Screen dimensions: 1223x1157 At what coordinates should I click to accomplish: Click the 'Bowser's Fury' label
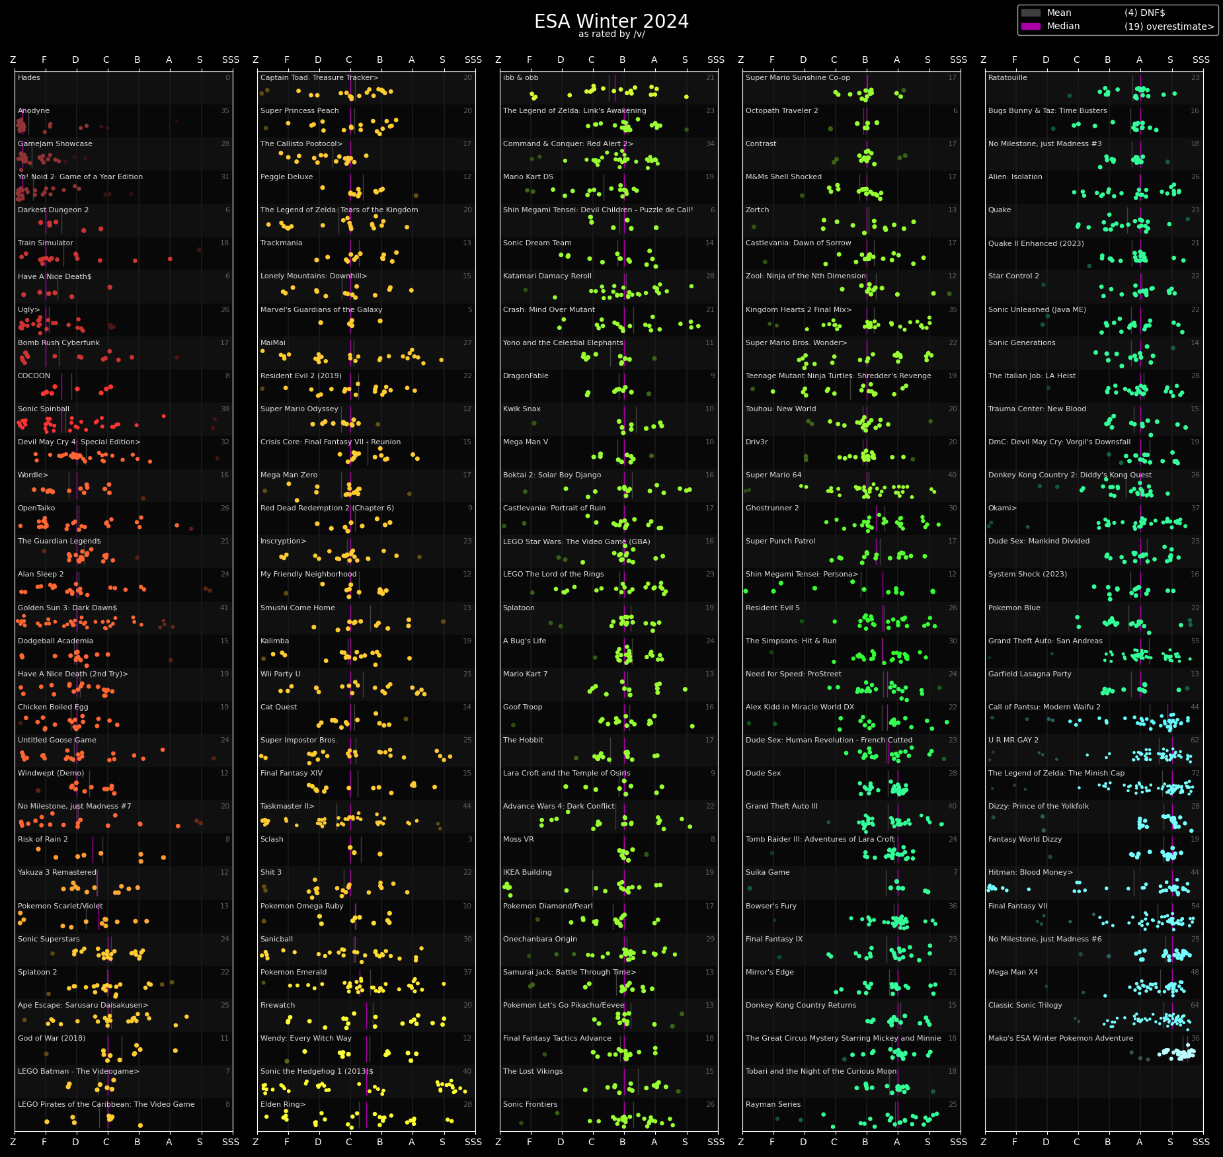(x=771, y=906)
